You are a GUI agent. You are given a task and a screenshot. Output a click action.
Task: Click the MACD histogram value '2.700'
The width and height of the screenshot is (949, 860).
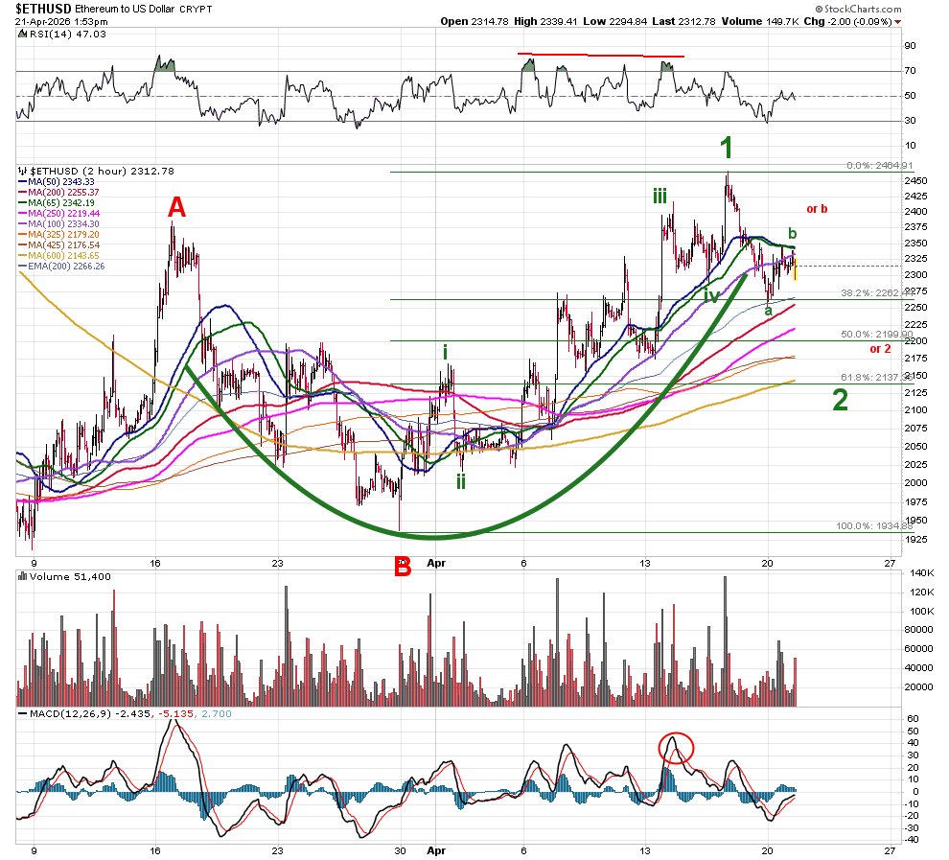click(x=217, y=714)
